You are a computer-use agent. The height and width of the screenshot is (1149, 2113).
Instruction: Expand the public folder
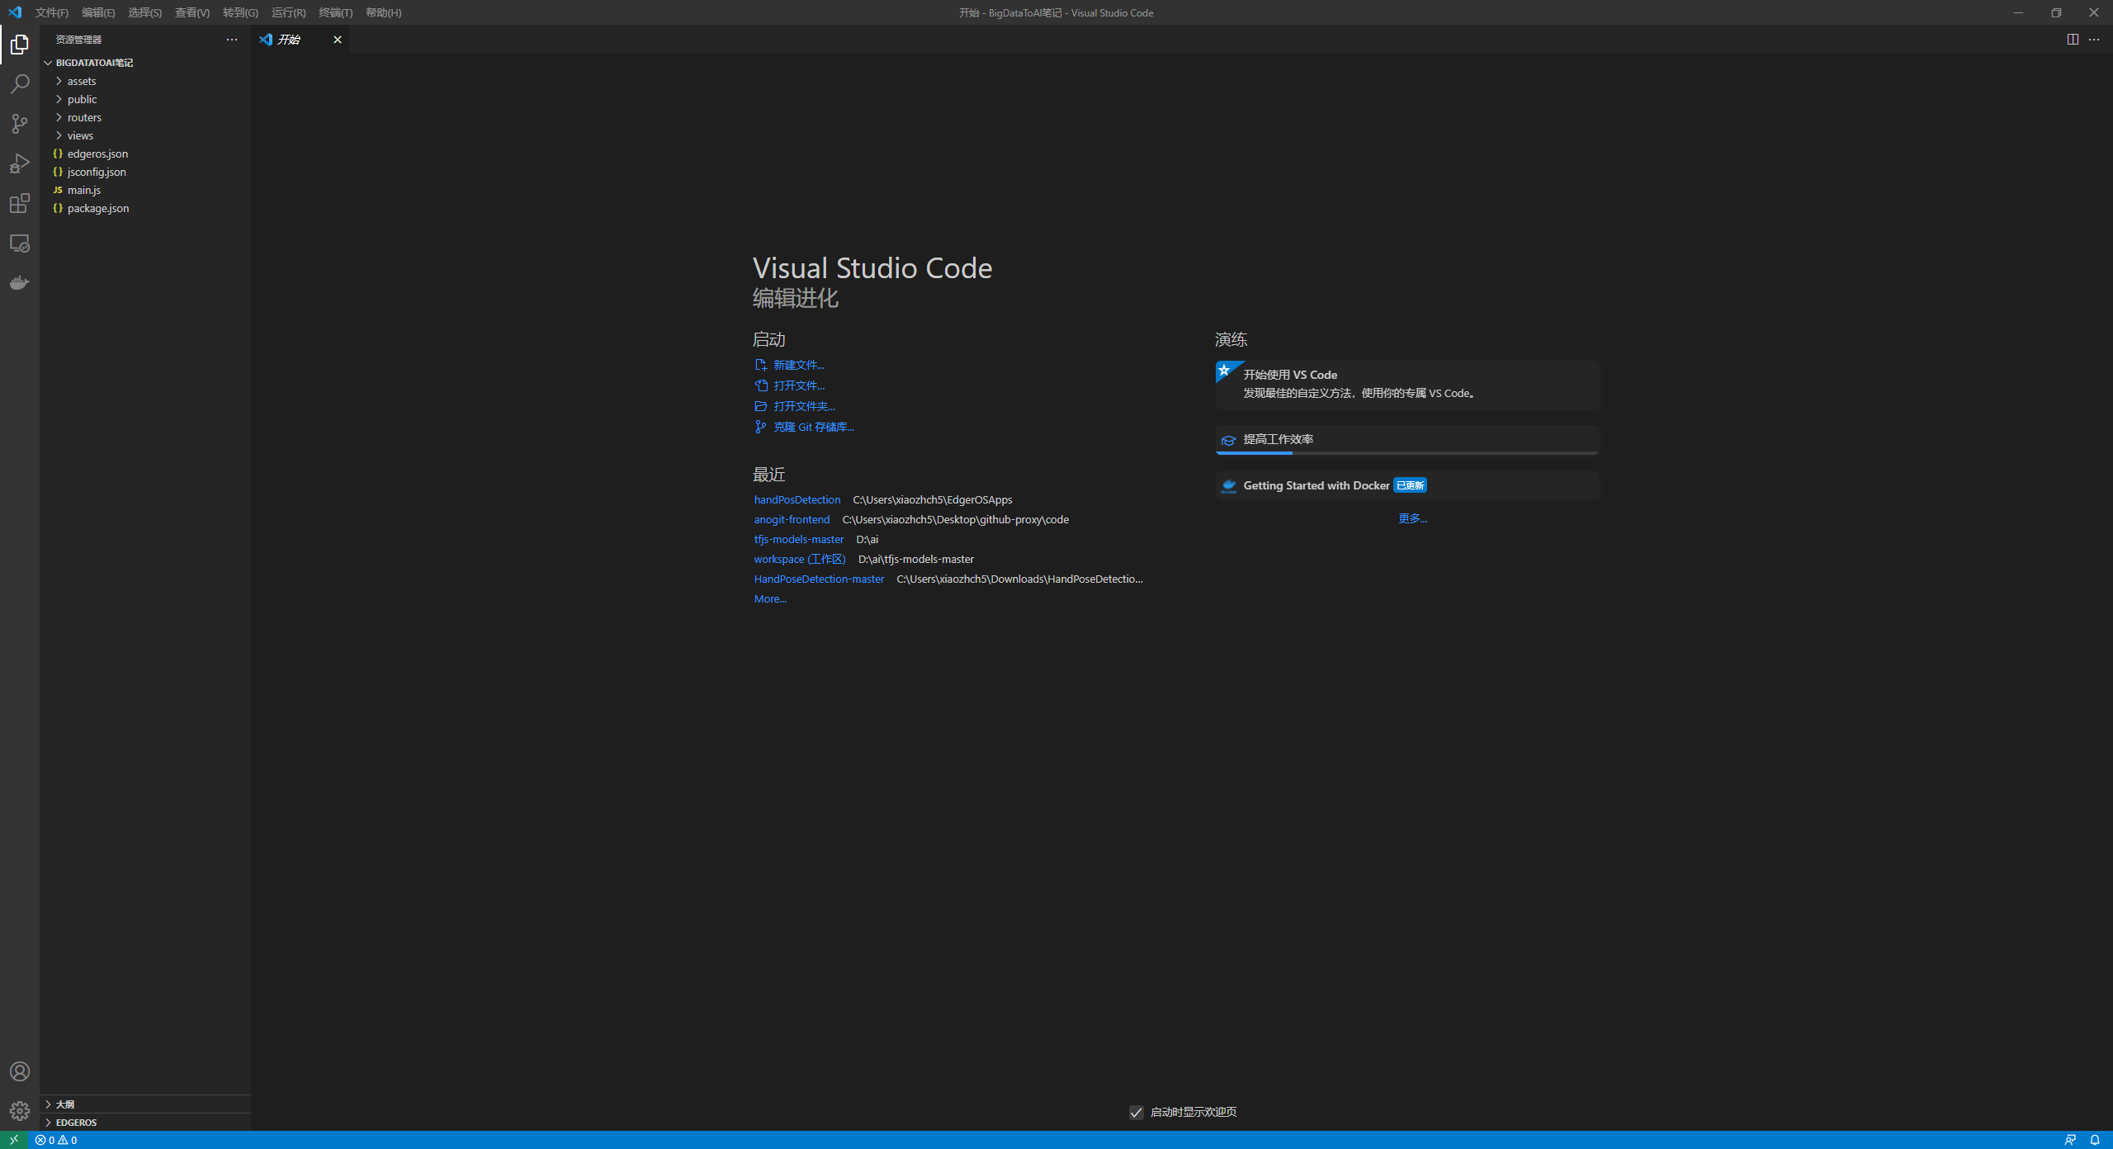coord(59,99)
